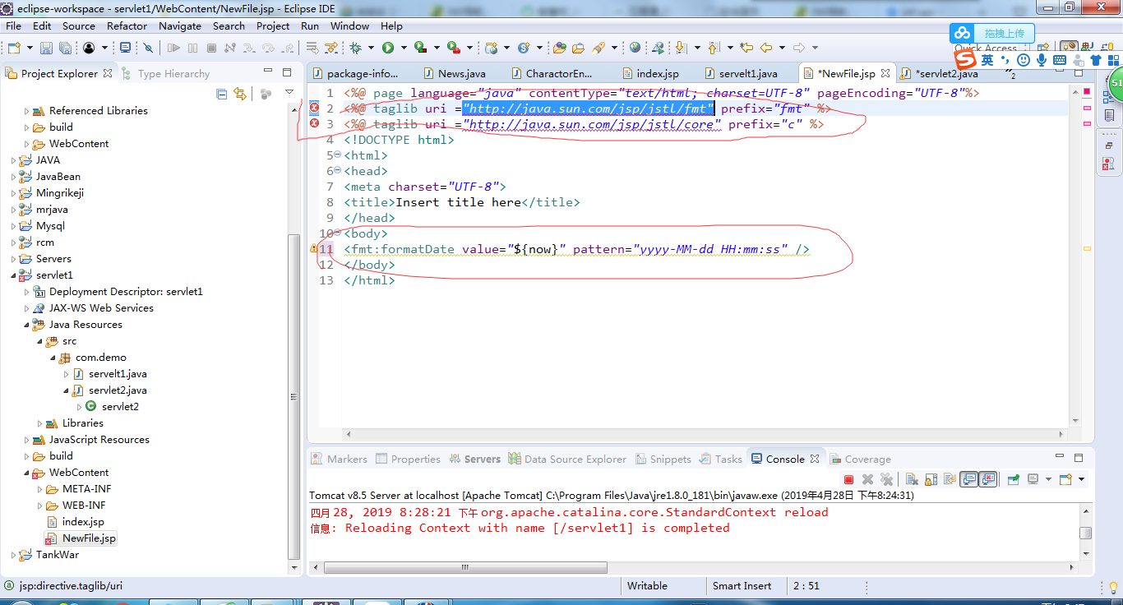Open Project Explorer View Menu triangle
This screenshot has height=605, width=1123.
tap(289, 93)
